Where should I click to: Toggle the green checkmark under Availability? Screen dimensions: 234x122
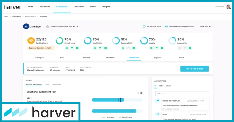coord(106,48)
